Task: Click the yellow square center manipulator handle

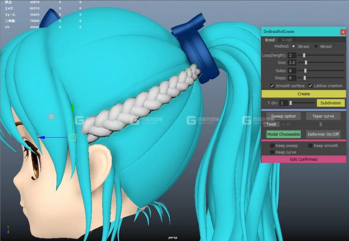Action: point(73,137)
